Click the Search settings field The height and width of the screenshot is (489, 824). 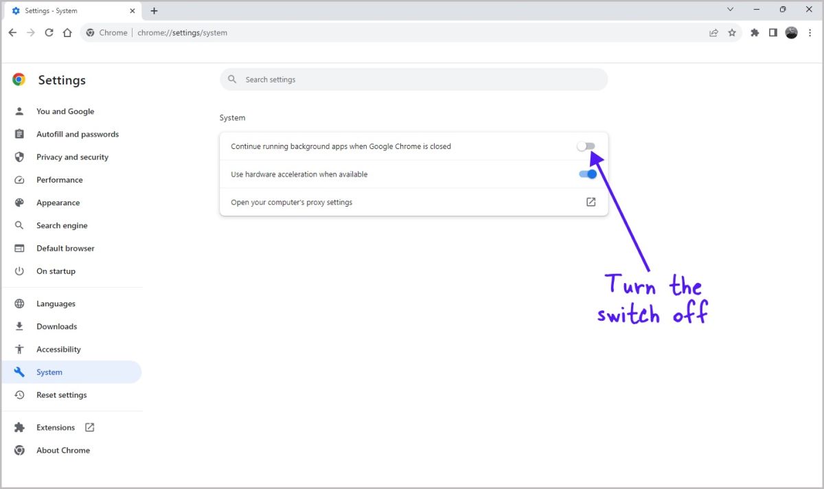(x=412, y=79)
